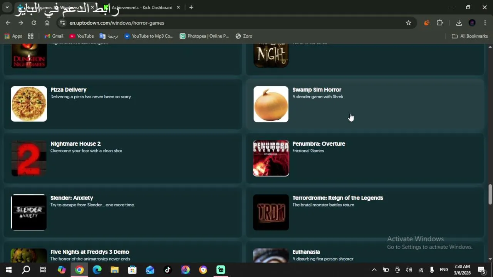Open the Euthanasia game link
The height and width of the screenshot is (277, 493).
[x=306, y=252]
